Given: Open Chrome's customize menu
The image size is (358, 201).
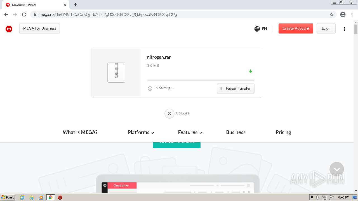Looking at the screenshot, I should pyautogui.click(x=352, y=15).
